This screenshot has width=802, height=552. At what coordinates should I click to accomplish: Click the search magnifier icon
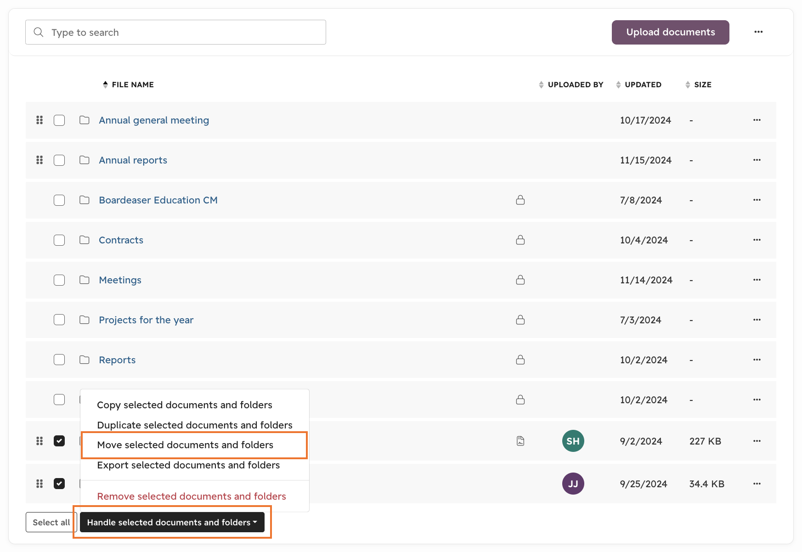click(x=39, y=32)
